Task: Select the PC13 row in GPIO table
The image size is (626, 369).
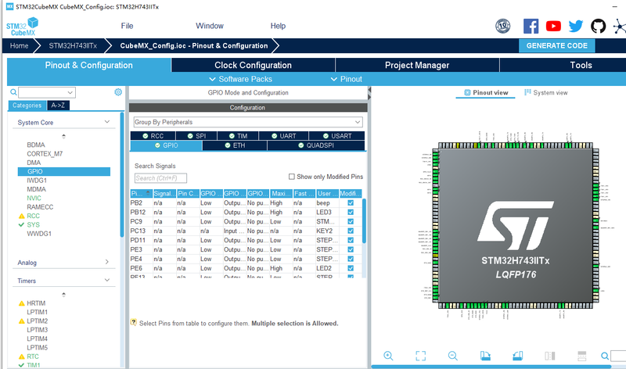Action: point(246,231)
